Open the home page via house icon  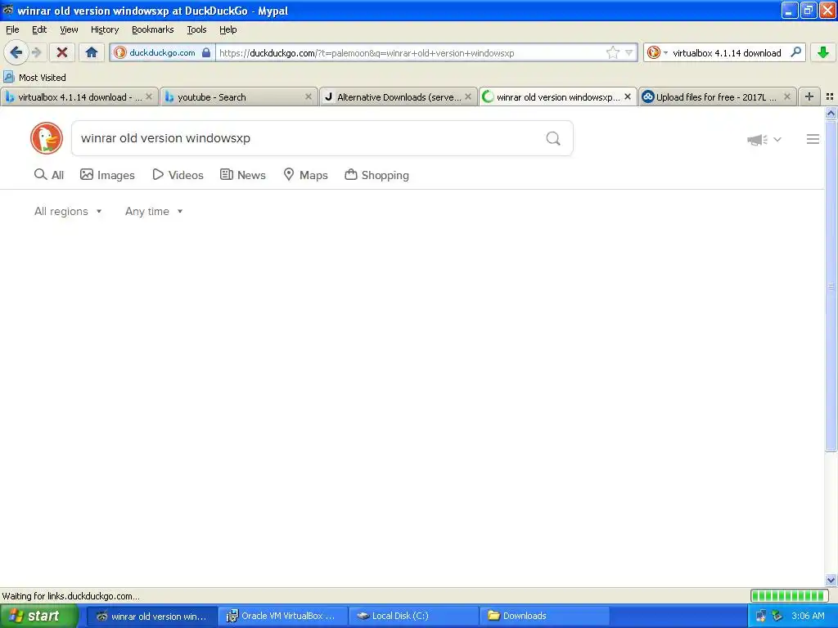point(92,52)
